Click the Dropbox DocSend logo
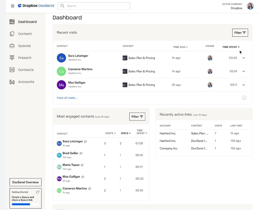The image size is (259, 210). tap(36, 6)
